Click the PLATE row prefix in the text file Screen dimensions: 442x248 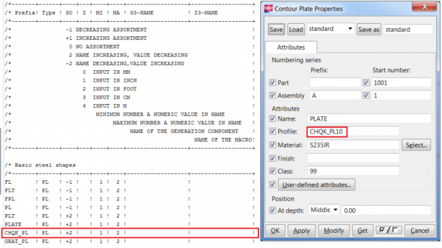click(13, 224)
